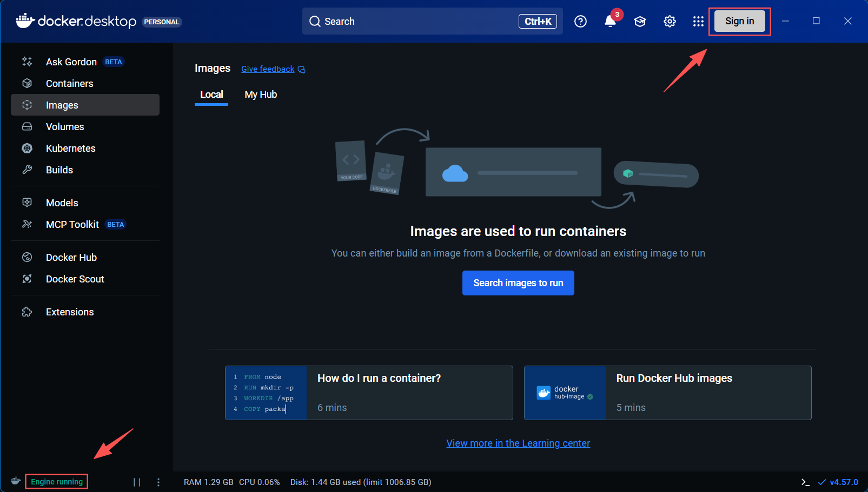Click the Engine running status
The width and height of the screenshot is (868, 492).
coord(57,482)
